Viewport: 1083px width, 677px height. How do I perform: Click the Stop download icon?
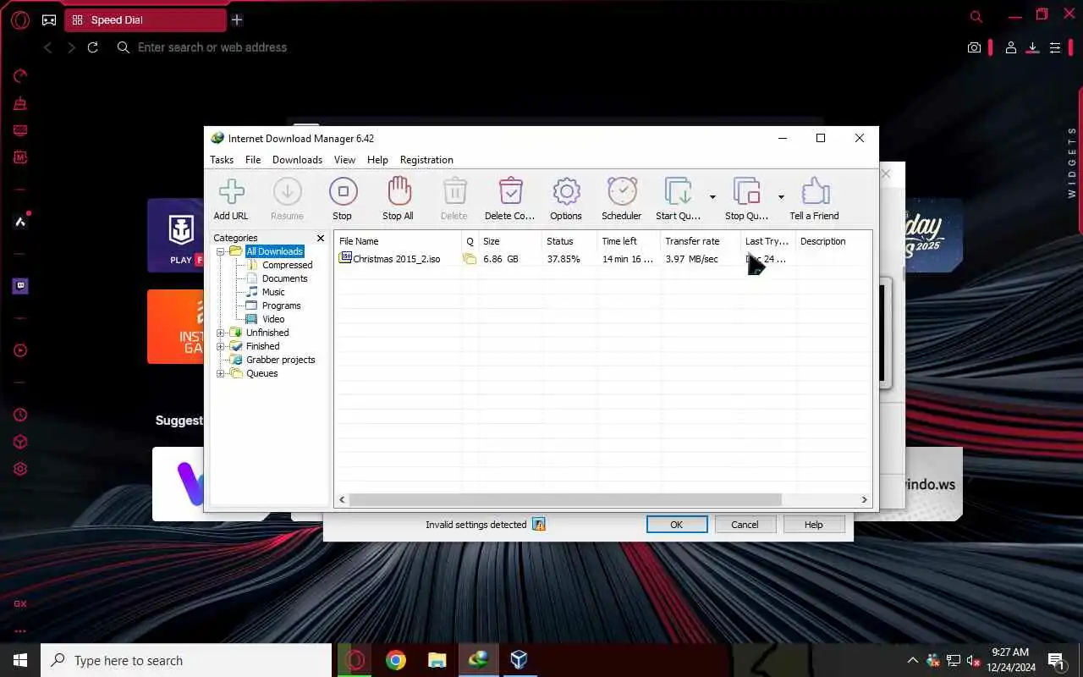point(343,191)
